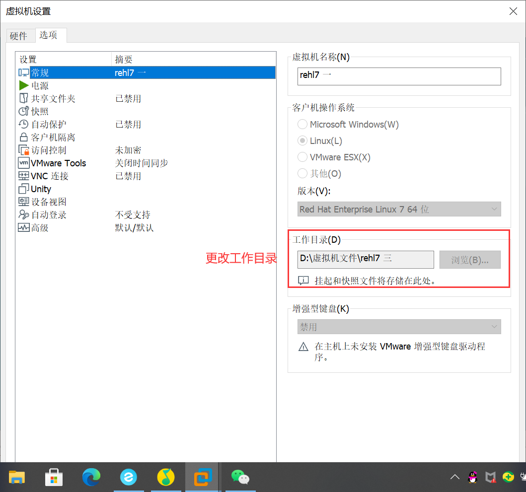
Task: Click the 自动登录 autologin icon
Action: [23, 214]
